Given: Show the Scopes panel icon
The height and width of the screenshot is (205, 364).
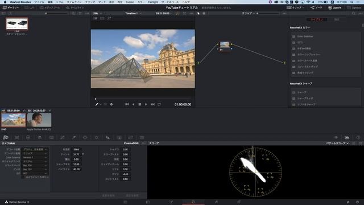Looking at the screenshot, I should [x=347, y=138].
